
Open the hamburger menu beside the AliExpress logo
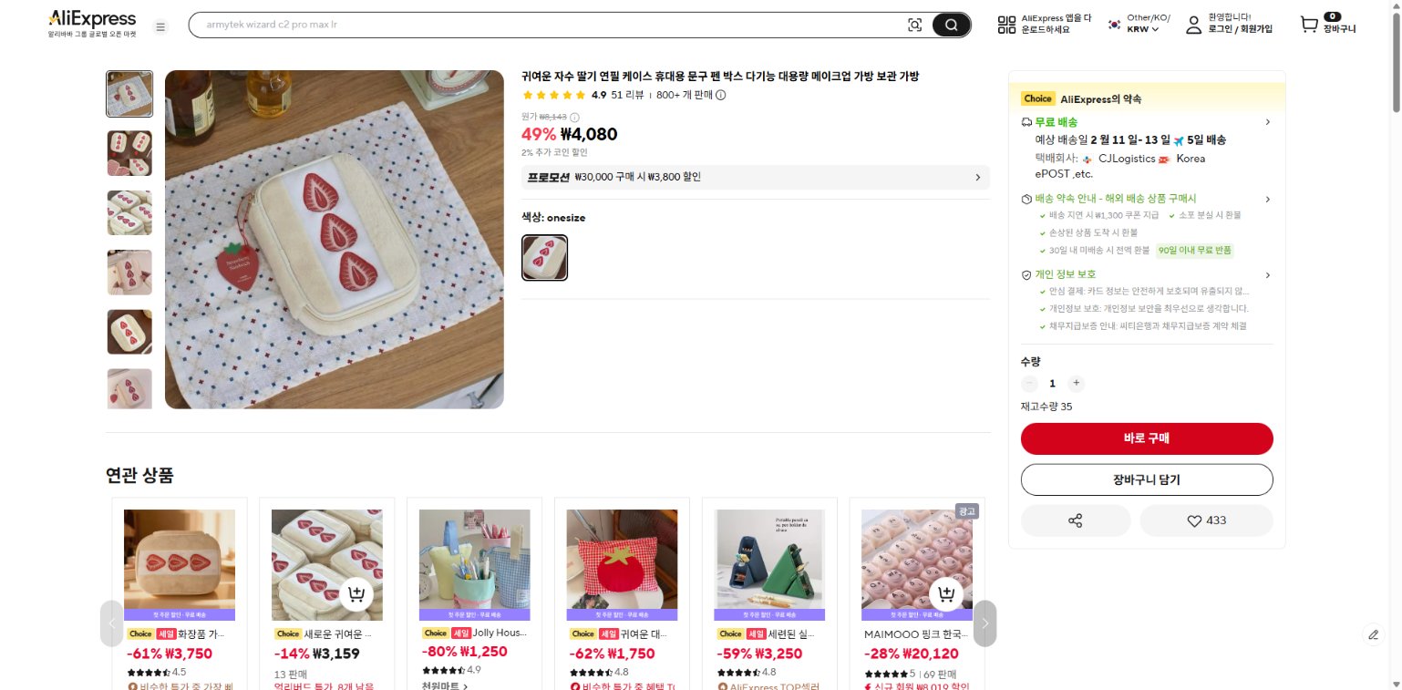tap(160, 26)
